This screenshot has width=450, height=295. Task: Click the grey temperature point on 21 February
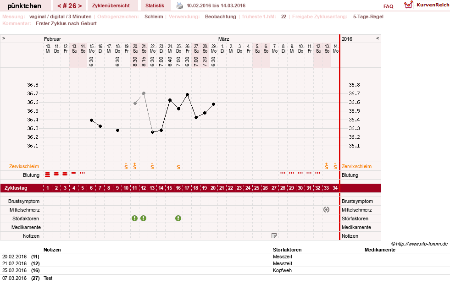144,93
